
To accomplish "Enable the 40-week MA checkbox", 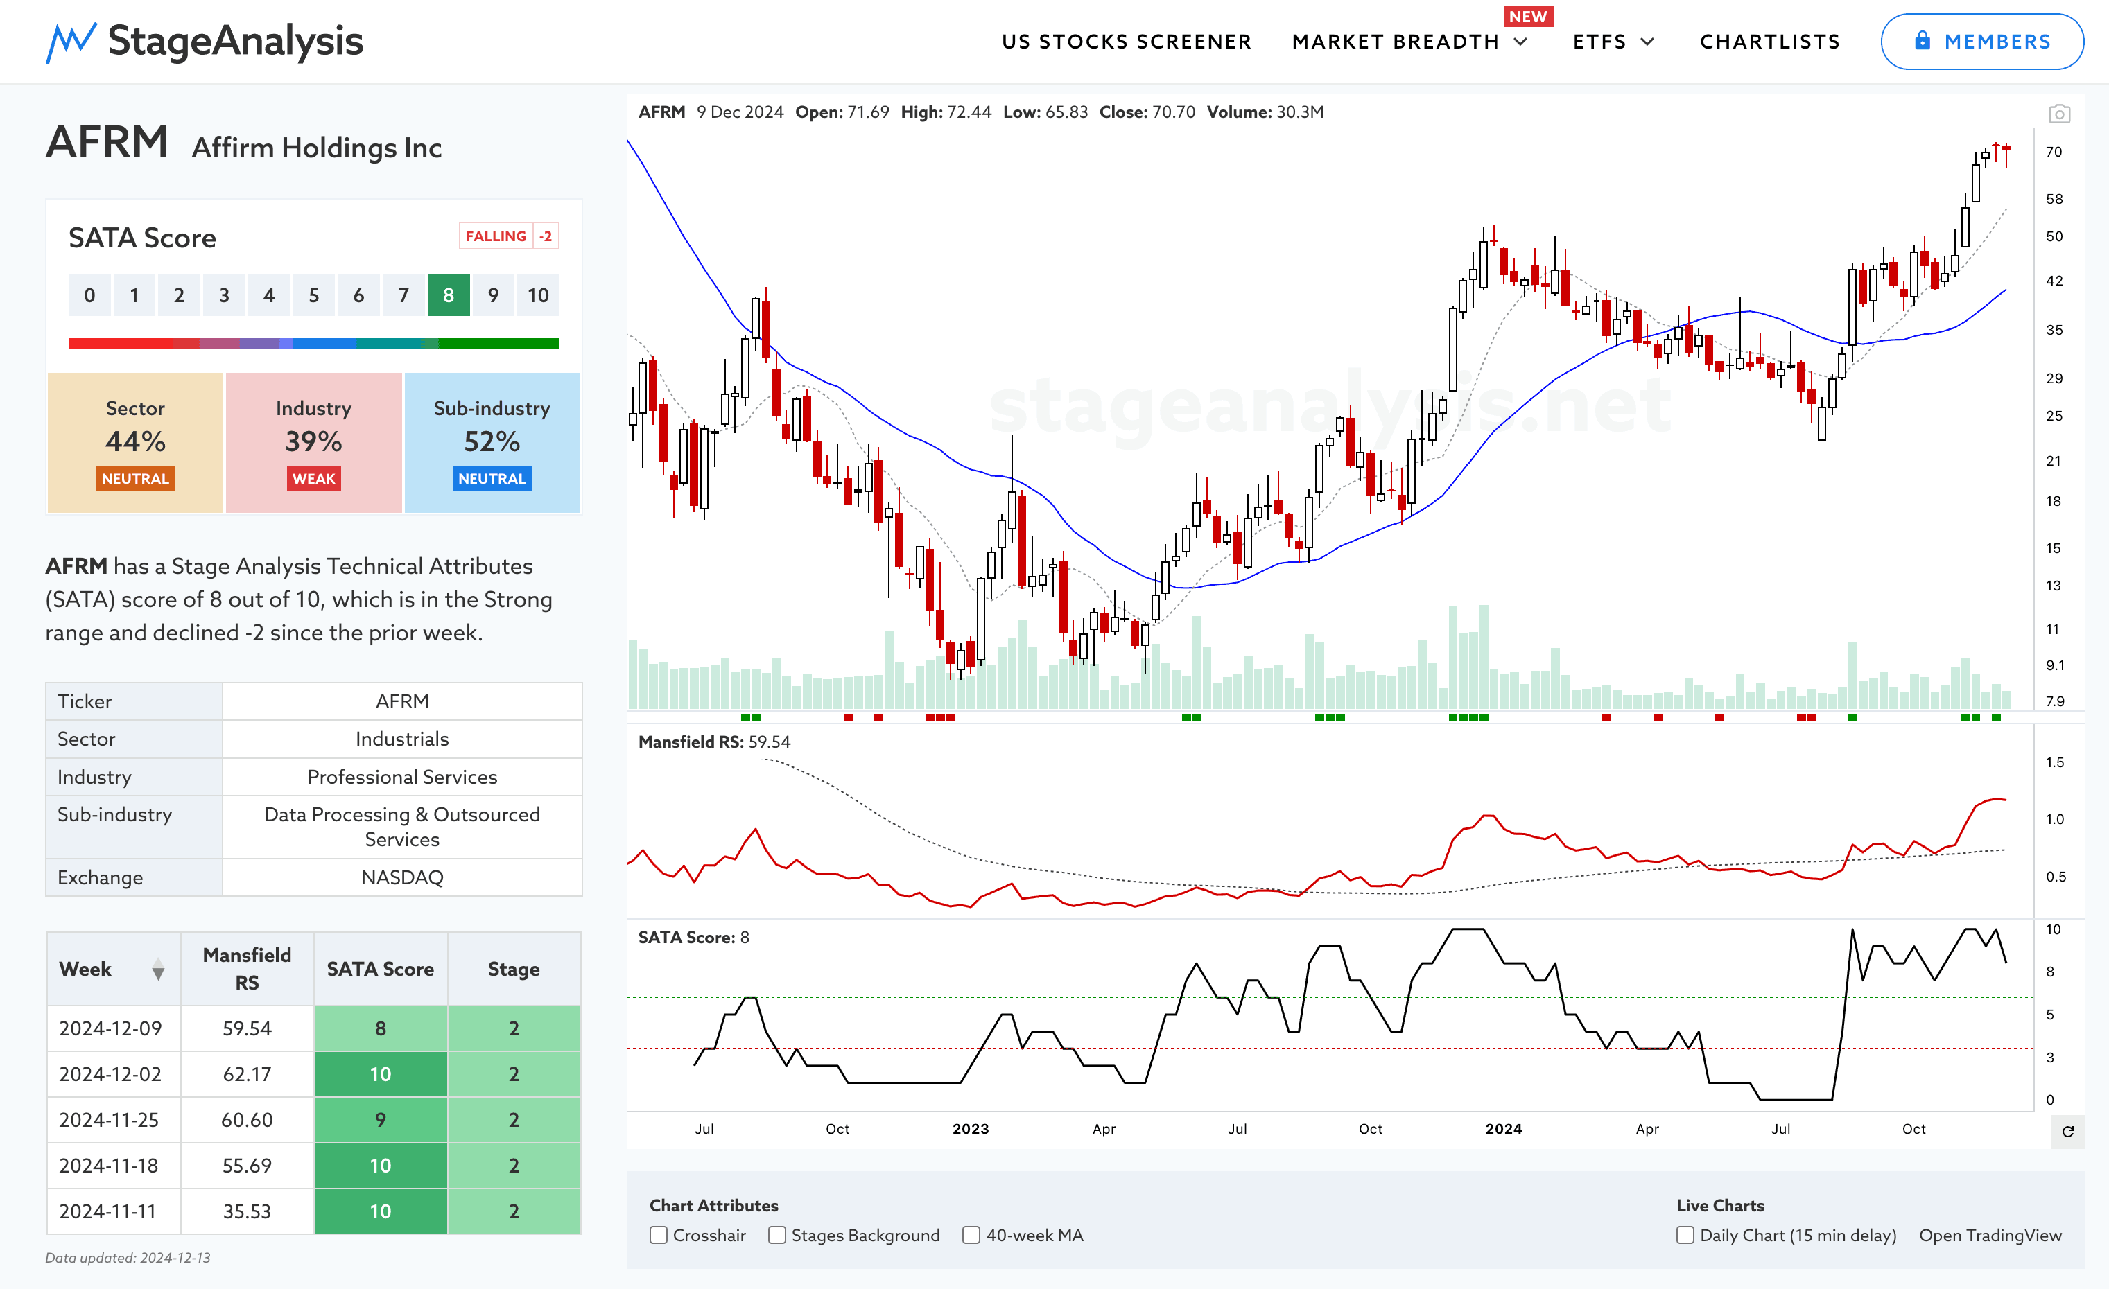I will (x=971, y=1235).
